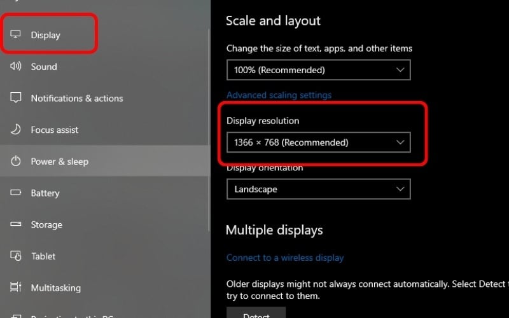The image size is (509, 318).
Task: Click the Focus assist moon icon
Action: pyautogui.click(x=16, y=130)
